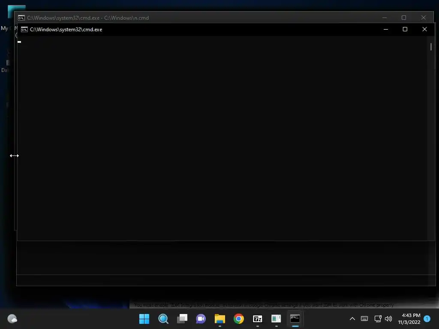Screen dimensions: 439x329
Task: Select the cmd console taskbar icon
Action: 295,319
